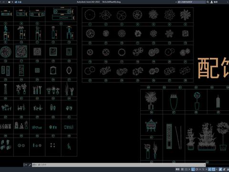The height and width of the screenshot is (172, 229).
Task: Click the search magnifier icon in title bar
Action: 208,2
